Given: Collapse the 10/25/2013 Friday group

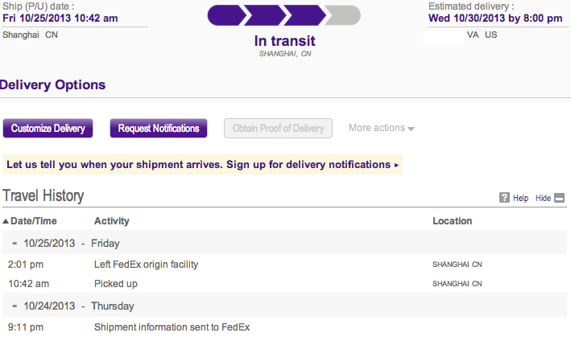Looking at the screenshot, I should point(14,242).
